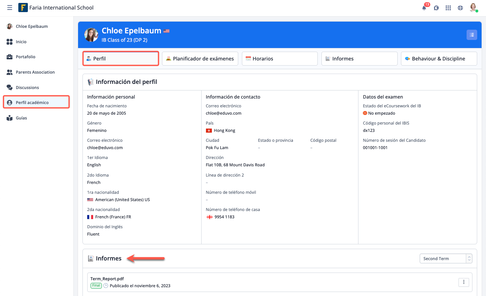Click the notifications bell icon
Image resolution: width=486 pixels, height=296 pixels.
[424, 8]
